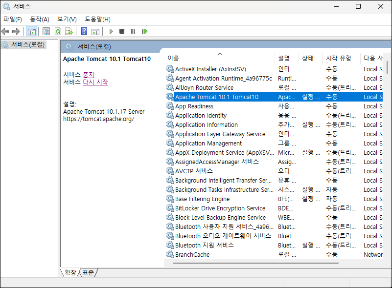Click the Restart Service icon

pyautogui.click(x=144, y=31)
